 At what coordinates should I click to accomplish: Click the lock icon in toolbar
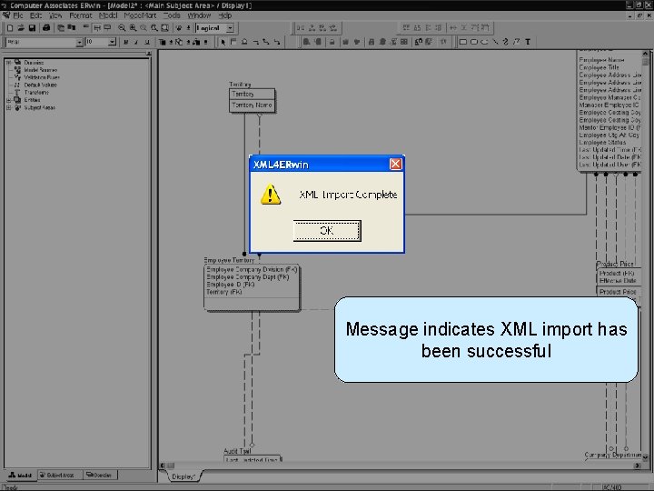[x=332, y=42]
